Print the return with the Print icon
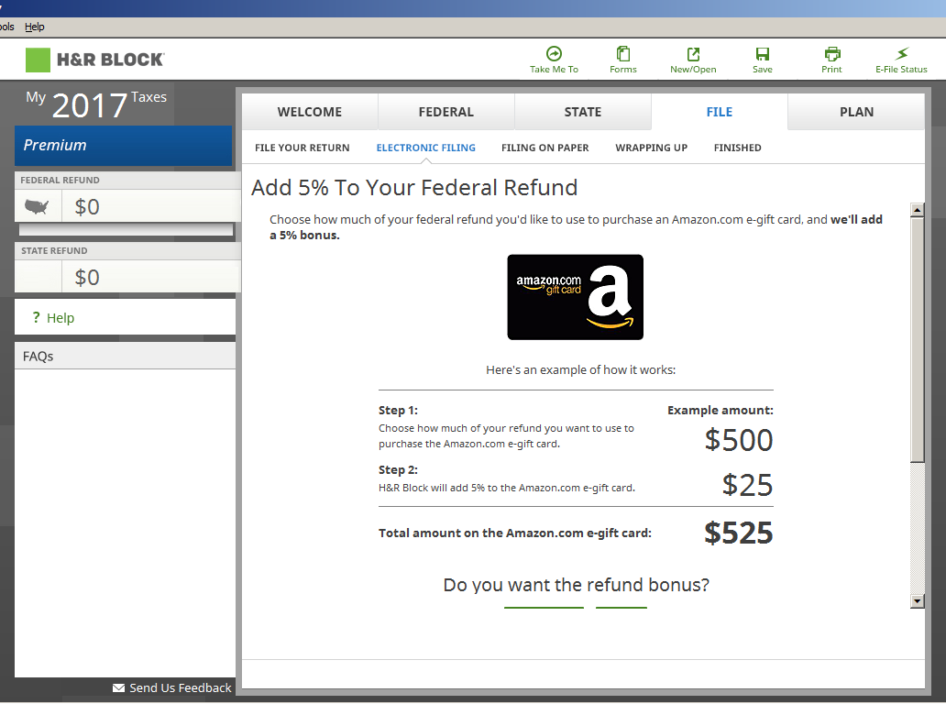The height and width of the screenshot is (704, 946). [x=831, y=59]
